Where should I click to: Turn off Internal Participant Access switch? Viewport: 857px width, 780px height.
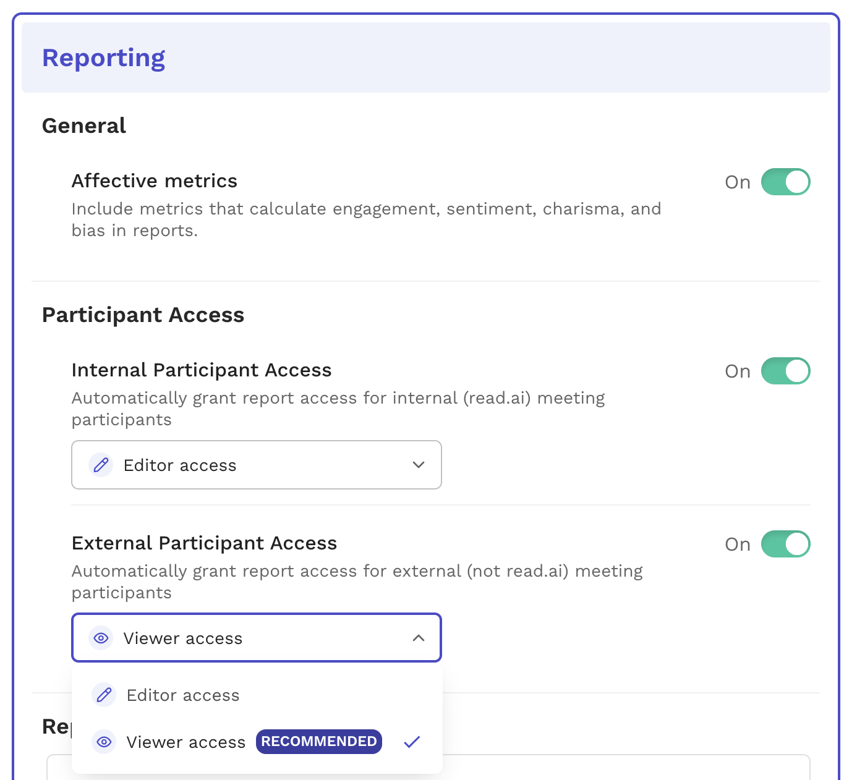pyautogui.click(x=785, y=371)
